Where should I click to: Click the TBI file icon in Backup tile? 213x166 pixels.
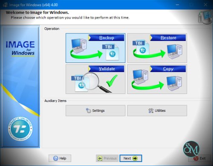click(x=111, y=52)
